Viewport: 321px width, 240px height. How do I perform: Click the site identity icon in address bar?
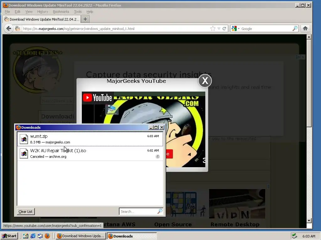click(x=18, y=28)
